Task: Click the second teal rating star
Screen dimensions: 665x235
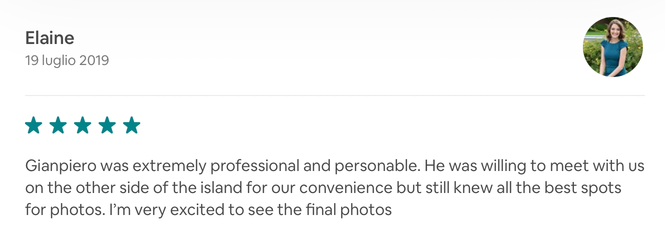Action: pyautogui.click(x=58, y=125)
